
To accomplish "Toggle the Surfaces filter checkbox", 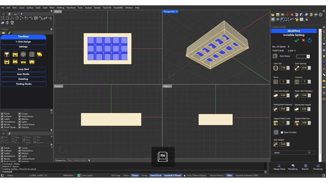I will [x=2, y=116].
